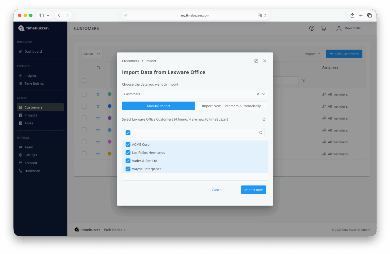Clear the Customers selection with X icon
390x254 pixels.
[x=258, y=94]
